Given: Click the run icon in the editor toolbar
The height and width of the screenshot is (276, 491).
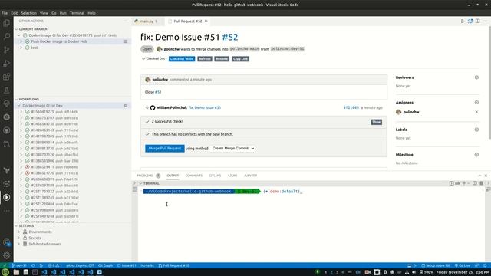Looking at the screenshot, I should pos(463,21).
